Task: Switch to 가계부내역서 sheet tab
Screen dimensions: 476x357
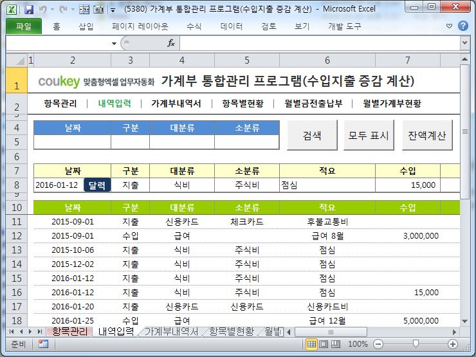Action: coord(172,331)
